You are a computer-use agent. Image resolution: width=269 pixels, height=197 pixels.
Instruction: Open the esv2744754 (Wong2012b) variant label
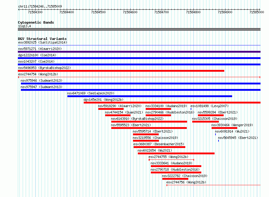[x=38, y=74]
